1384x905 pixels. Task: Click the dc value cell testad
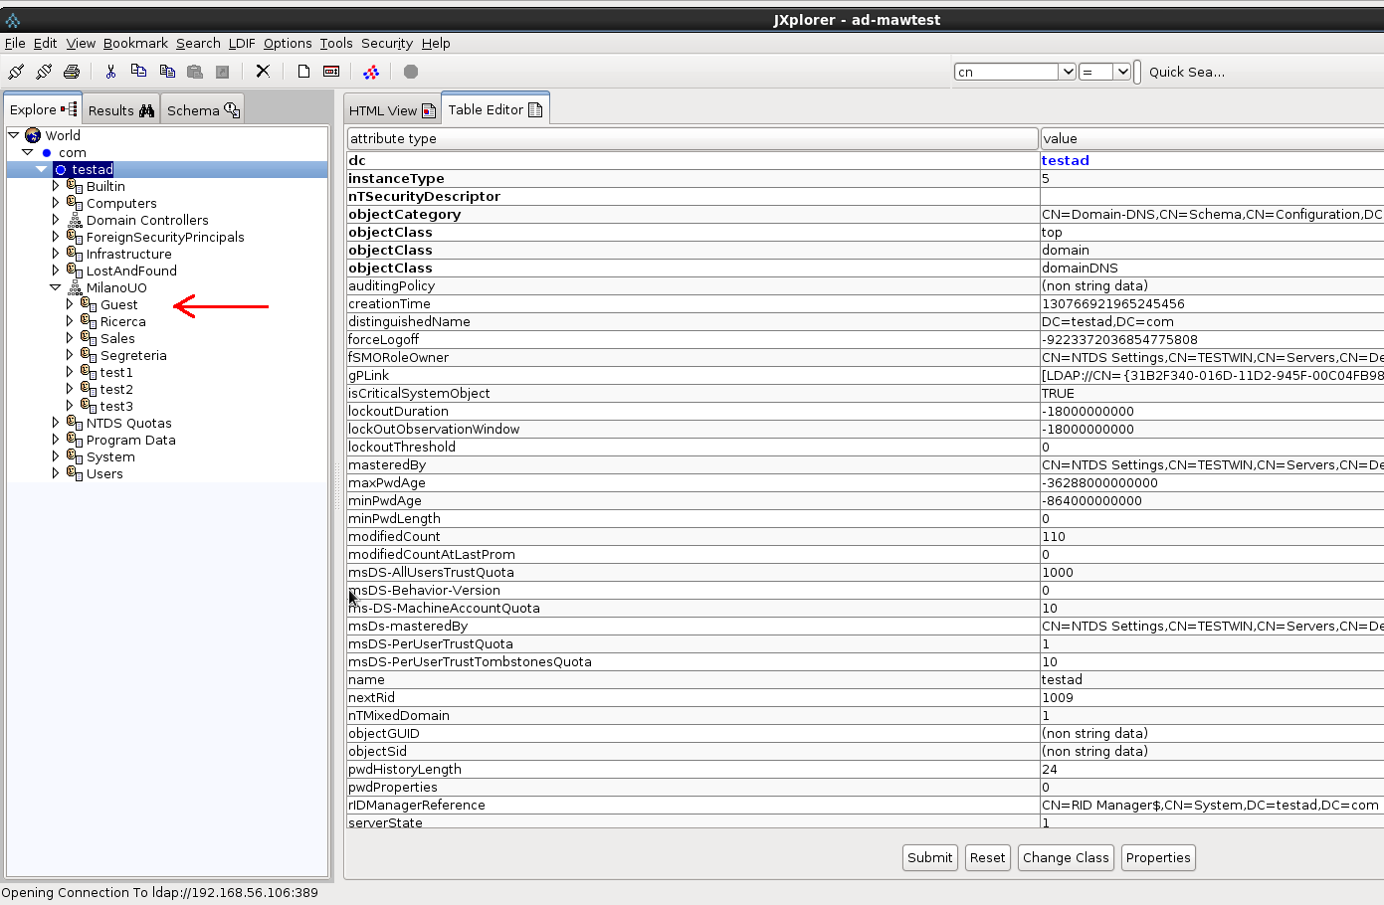point(1212,160)
